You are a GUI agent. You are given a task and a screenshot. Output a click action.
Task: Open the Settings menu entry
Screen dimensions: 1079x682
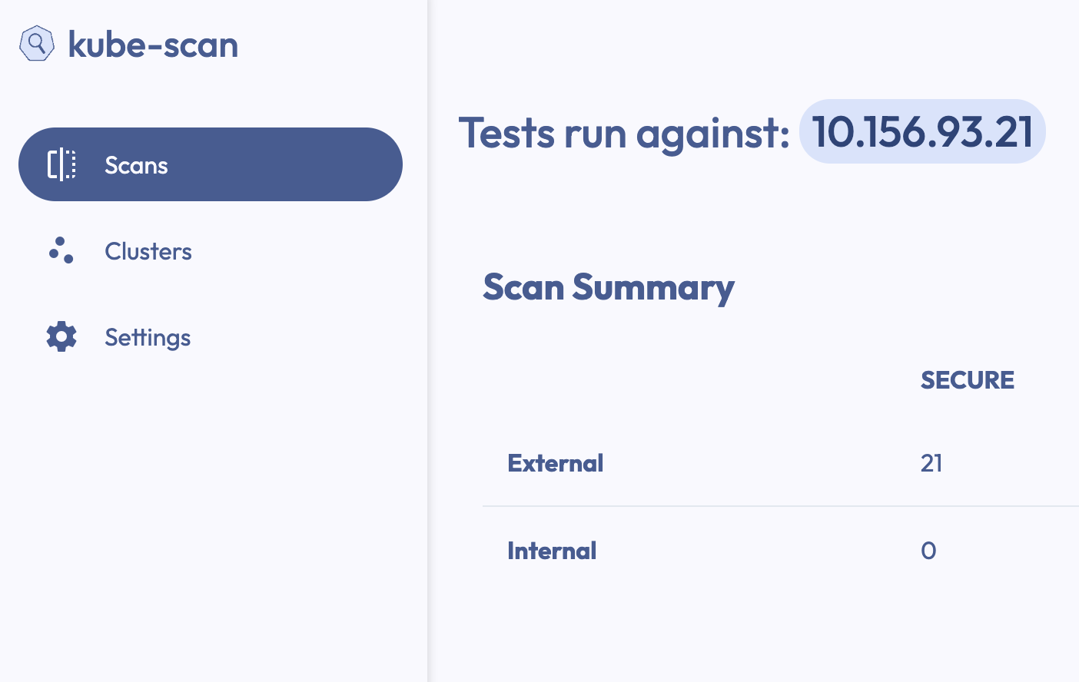[x=148, y=337]
